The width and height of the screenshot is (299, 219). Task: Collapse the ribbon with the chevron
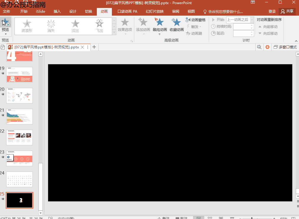click(x=296, y=41)
